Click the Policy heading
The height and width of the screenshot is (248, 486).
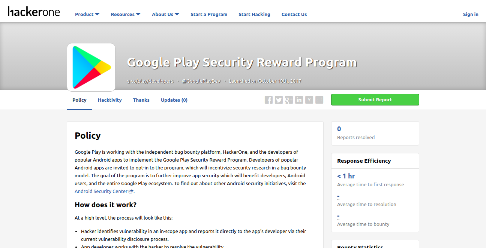[88, 135]
